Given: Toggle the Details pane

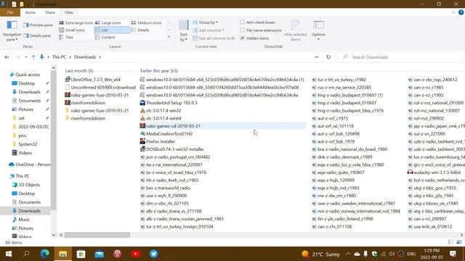Looking at the screenshot, I should [x=37, y=36].
